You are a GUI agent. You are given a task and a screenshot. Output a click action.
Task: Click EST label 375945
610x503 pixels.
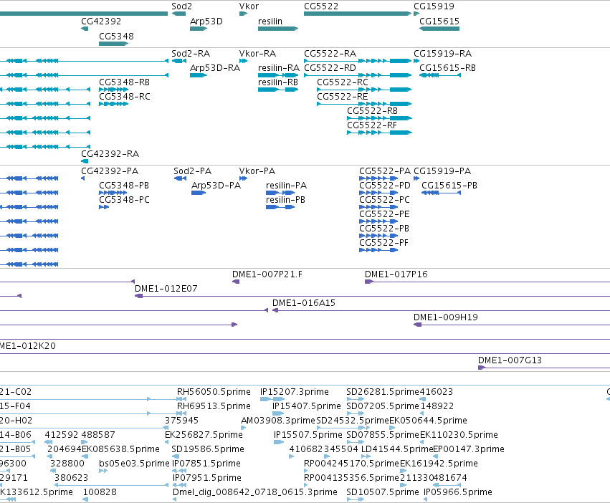[181, 421]
